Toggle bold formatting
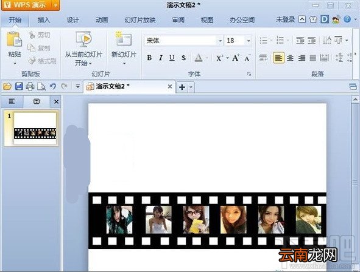The image size is (360, 272). pyautogui.click(x=149, y=58)
